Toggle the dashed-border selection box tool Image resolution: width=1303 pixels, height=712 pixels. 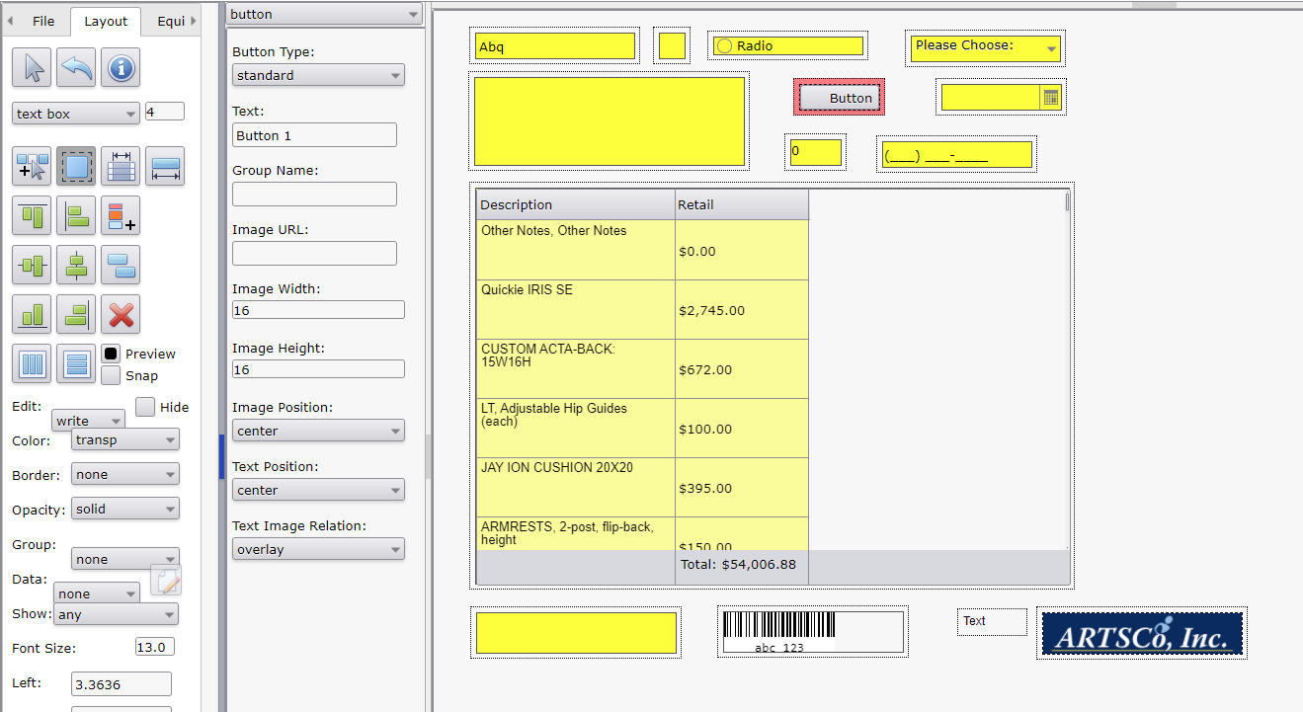76,166
